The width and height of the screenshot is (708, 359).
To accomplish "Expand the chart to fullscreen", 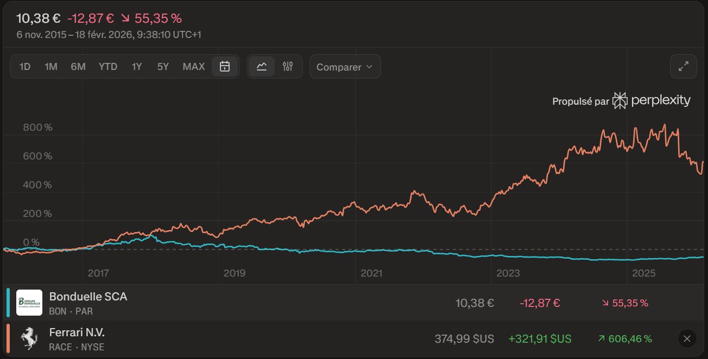I will (684, 67).
